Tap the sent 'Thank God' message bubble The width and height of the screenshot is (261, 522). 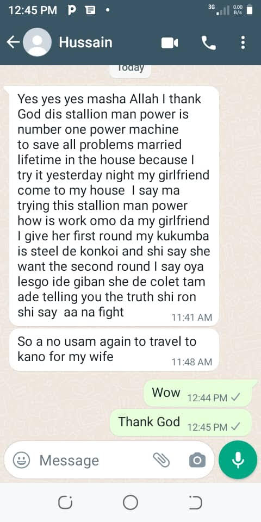point(181,423)
